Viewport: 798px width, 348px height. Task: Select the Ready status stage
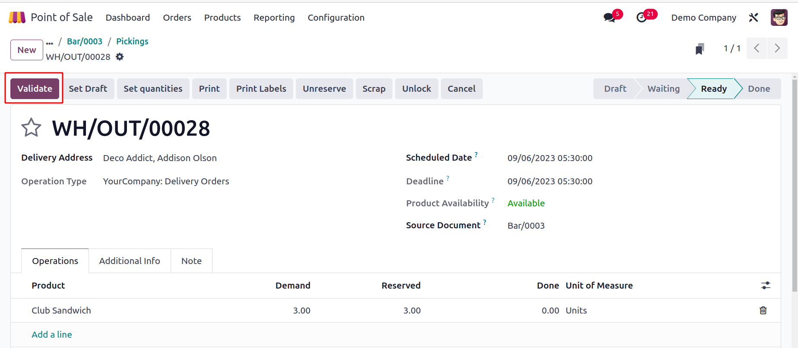pyautogui.click(x=714, y=89)
